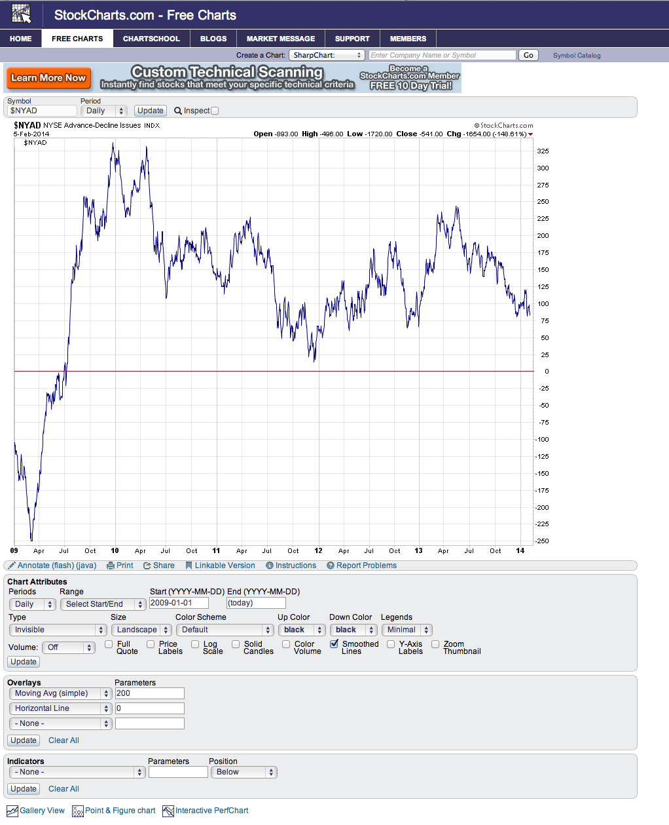Click Update button next to symbol period

pos(151,111)
